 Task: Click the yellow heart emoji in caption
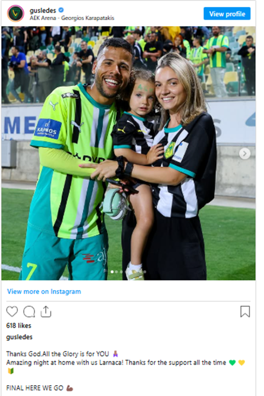coord(241,363)
